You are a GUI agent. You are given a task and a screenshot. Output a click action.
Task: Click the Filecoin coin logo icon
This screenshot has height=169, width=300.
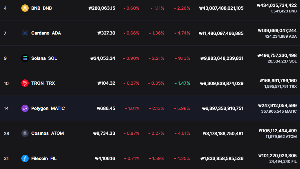pyautogui.click(x=25, y=158)
